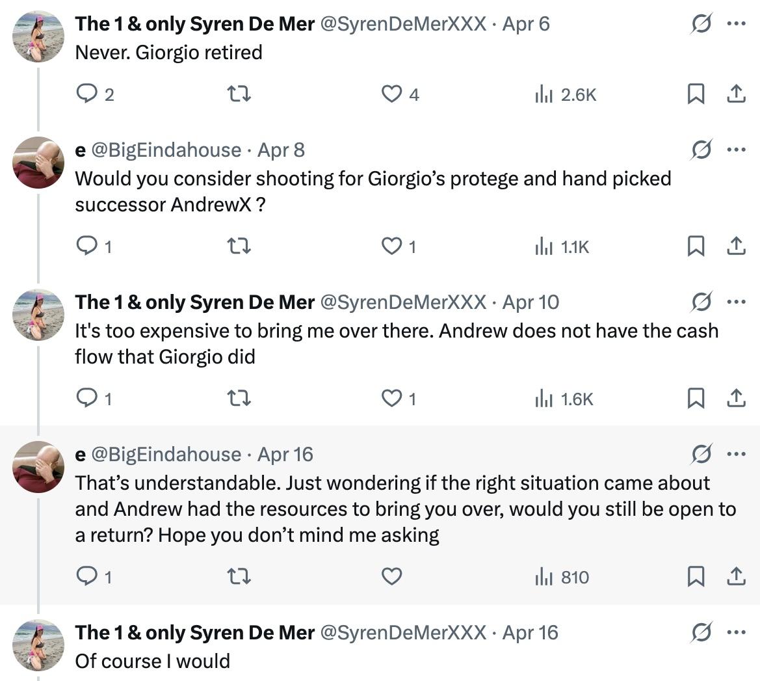
Task: Share the "too expensive to bring me" tweet
Action: [x=735, y=399]
